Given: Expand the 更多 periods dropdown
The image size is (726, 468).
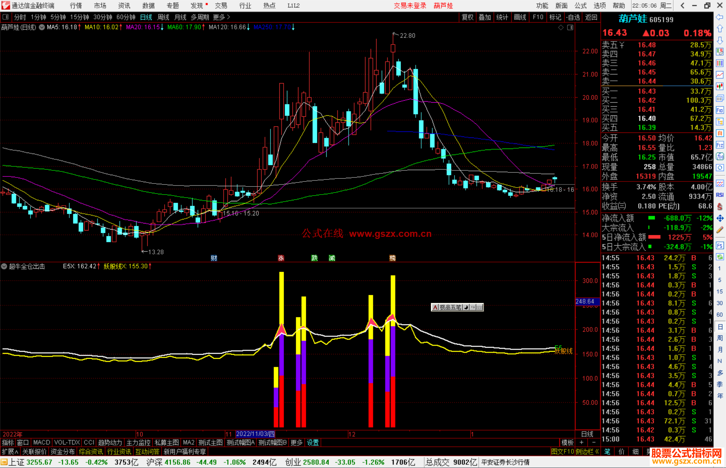Looking at the screenshot, I should (x=221, y=17).
